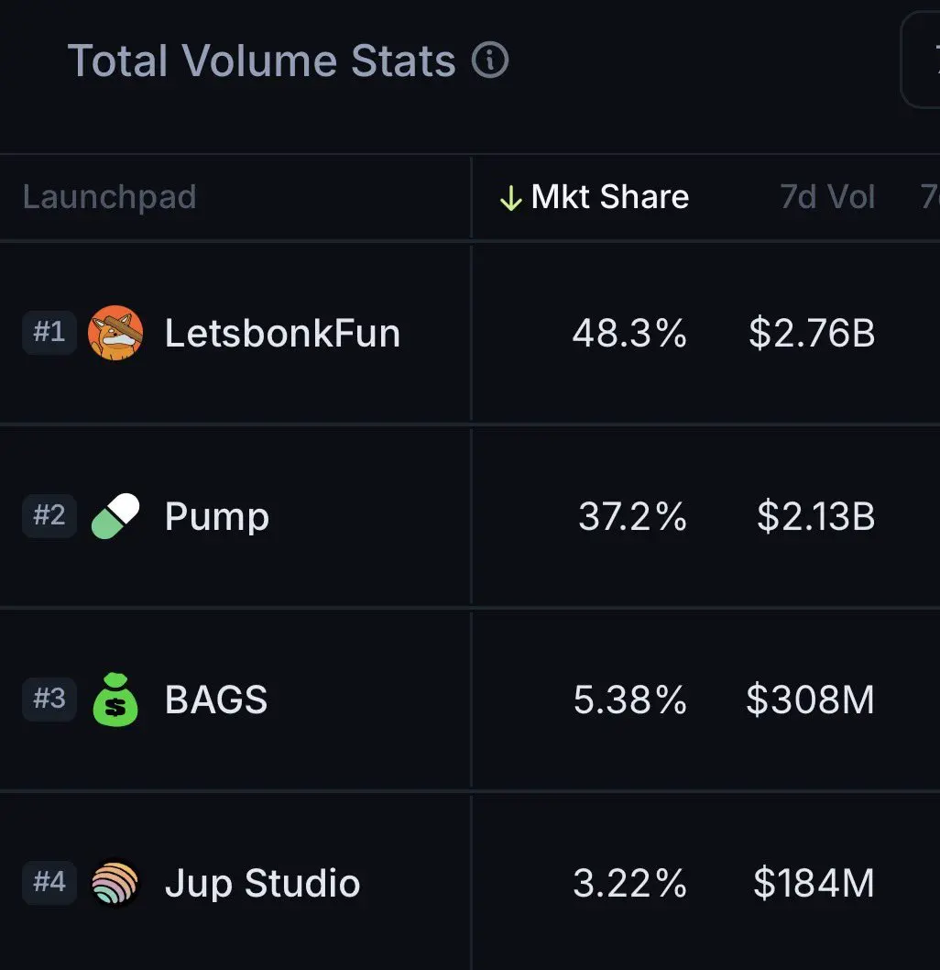The width and height of the screenshot is (940, 970).
Task: Open the partially visible button at top right
Action: coord(920,60)
